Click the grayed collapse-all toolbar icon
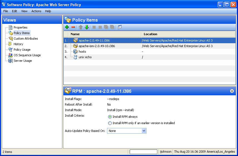 [x=112, y=27]
